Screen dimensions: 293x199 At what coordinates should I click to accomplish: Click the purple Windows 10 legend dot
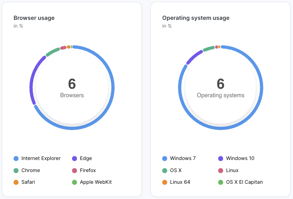(x=220, y=159)
